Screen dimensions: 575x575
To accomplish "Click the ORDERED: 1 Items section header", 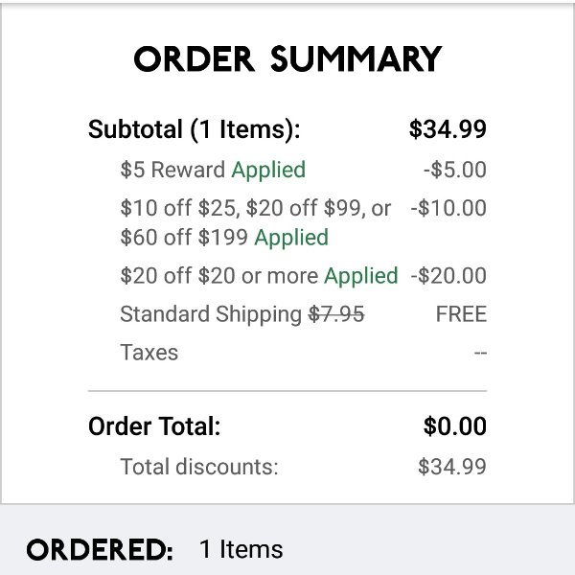I will tap(154, 550).
